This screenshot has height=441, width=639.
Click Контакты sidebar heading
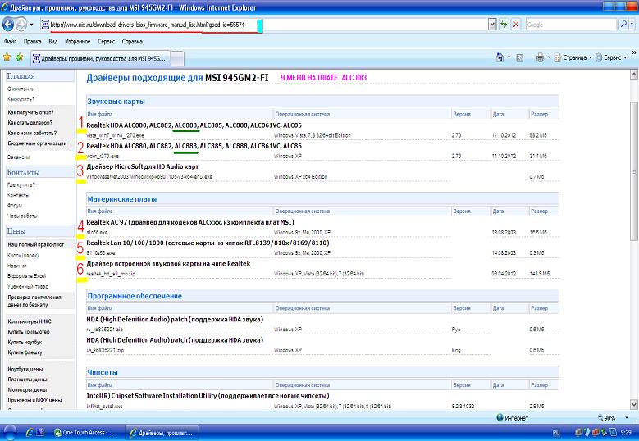pyautogui.click(x=23, y=173)
